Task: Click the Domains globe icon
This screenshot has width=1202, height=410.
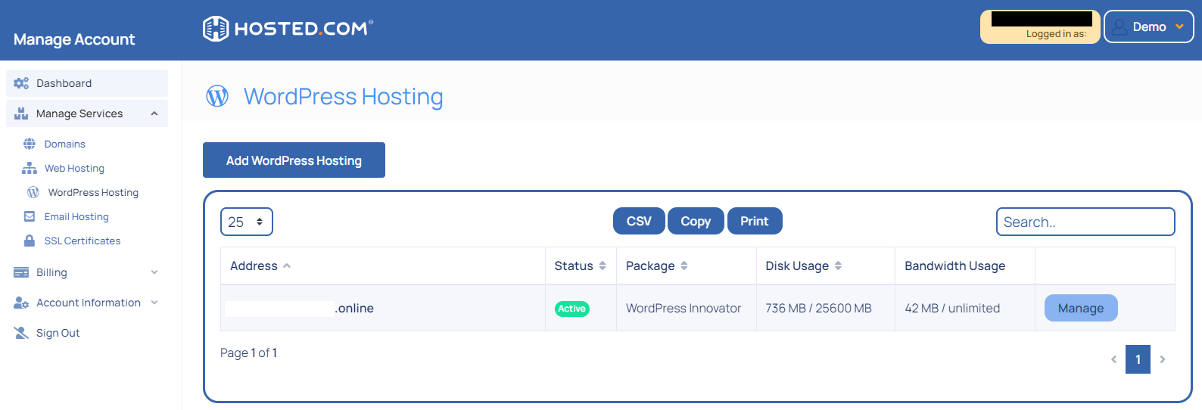Action: pos(30,144)
